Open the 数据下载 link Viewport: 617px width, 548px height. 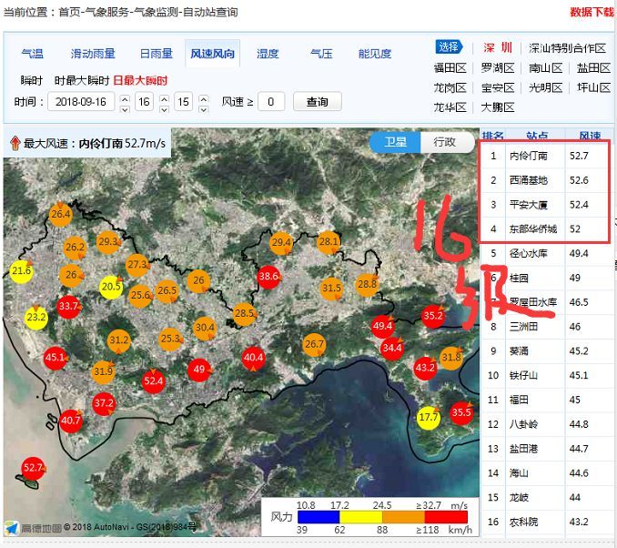click(592, 12)
